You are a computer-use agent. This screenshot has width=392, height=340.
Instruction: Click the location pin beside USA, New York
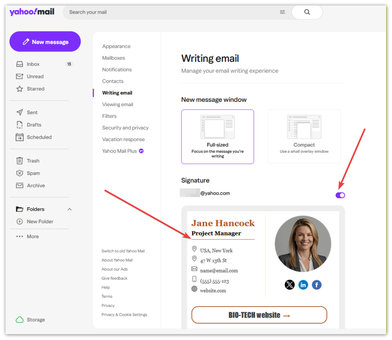tap(194, 249)
